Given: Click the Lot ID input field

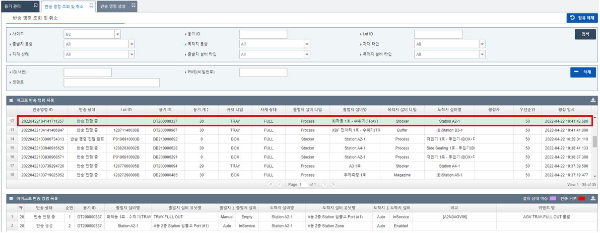Looking at the screenshot, I should (438, 34).
